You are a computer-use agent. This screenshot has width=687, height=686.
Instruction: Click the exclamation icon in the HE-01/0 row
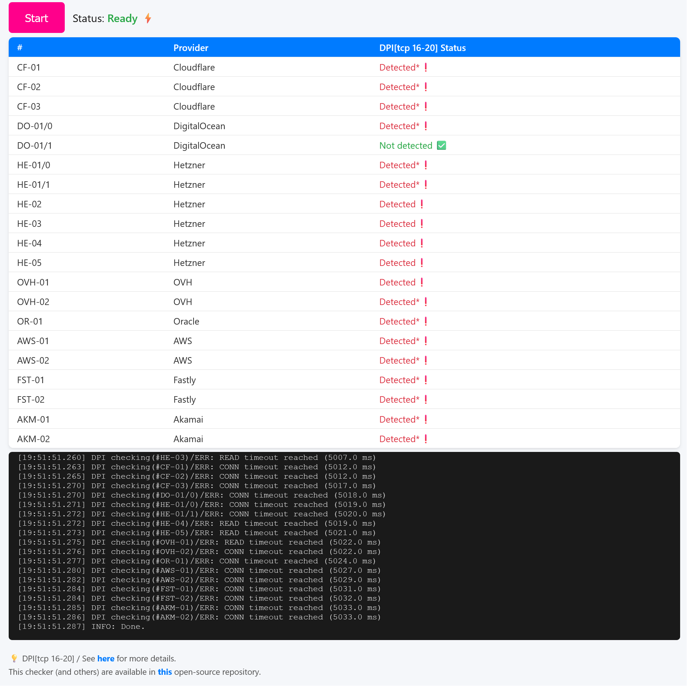click(x=426, y=165)
